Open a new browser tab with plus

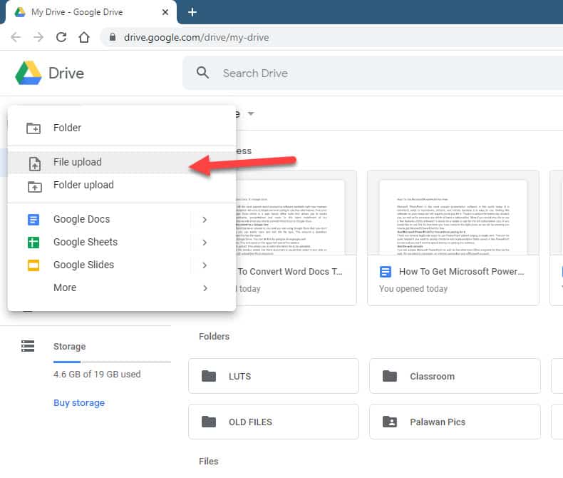(192, 12)
